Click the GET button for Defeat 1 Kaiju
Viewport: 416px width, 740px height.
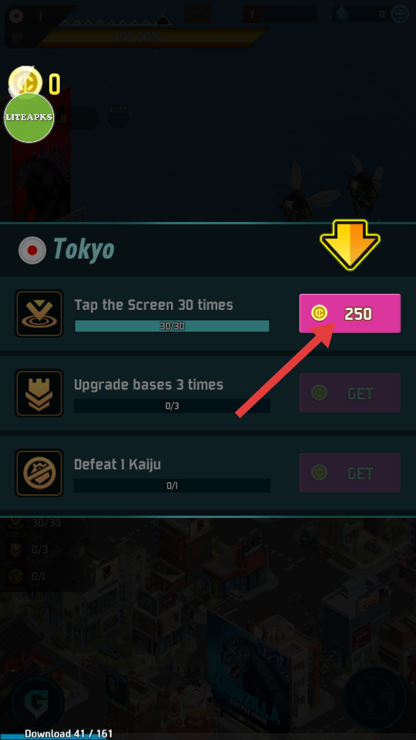pos(350,473)
